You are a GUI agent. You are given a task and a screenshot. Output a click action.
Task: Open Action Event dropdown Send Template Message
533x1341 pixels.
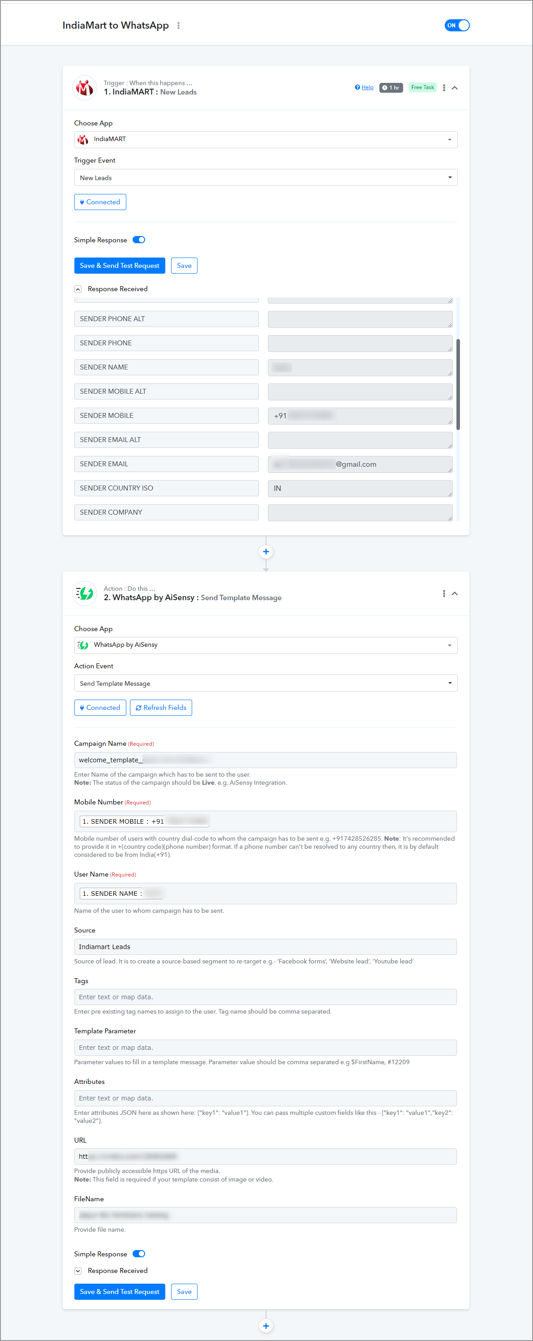click(x=266, y=683)
